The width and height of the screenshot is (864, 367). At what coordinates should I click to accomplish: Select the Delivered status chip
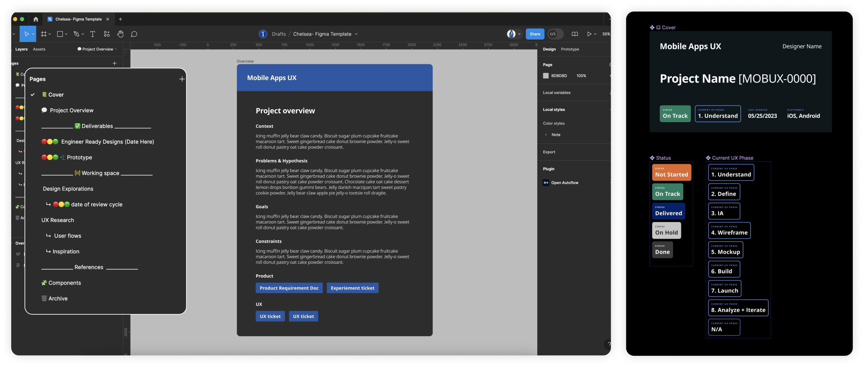pos(668,211)
